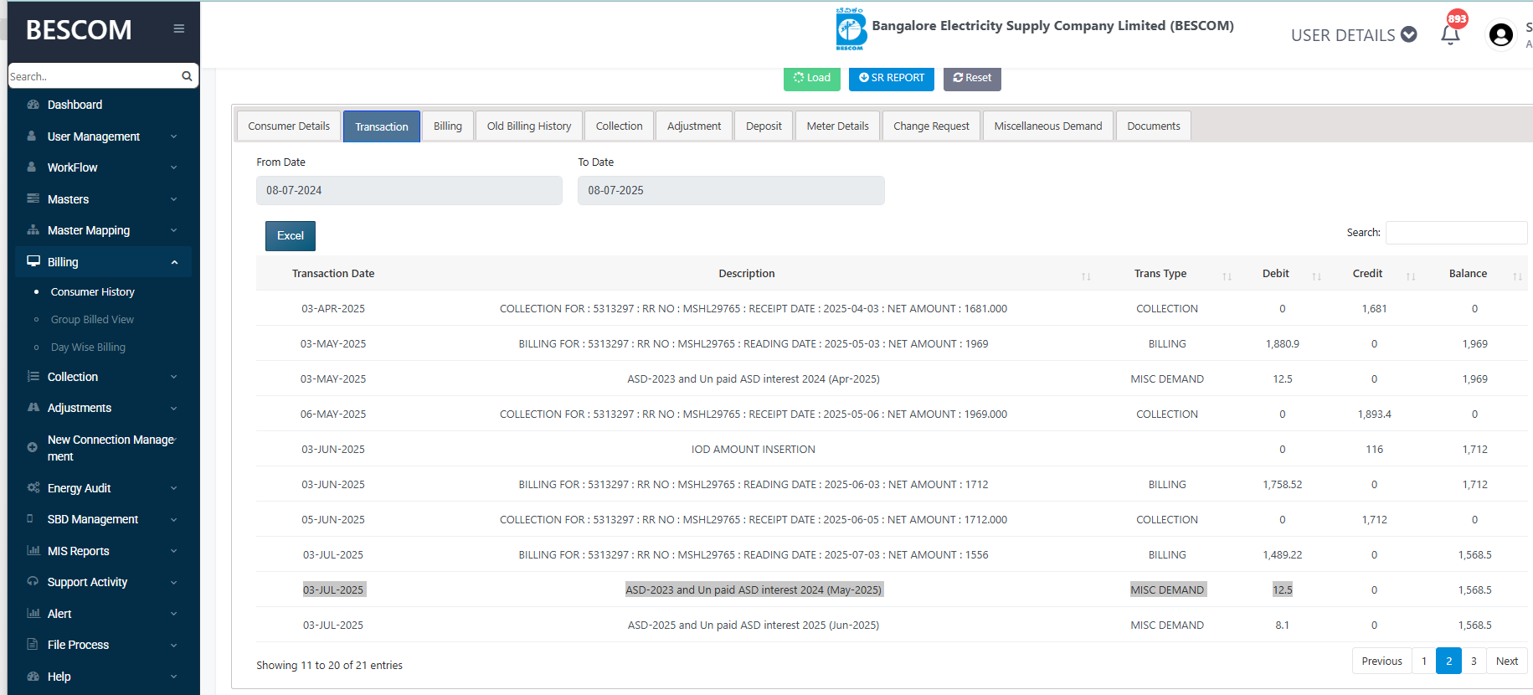Sort by Balance column arrows
This screenshot has height=695, width=1533.
pyautogui.click(x=1517, y=276)
